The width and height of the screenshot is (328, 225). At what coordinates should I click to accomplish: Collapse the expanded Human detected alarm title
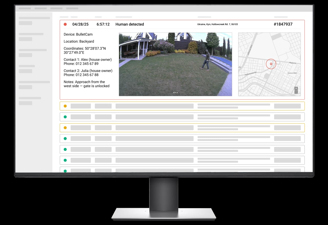[130, 24]
